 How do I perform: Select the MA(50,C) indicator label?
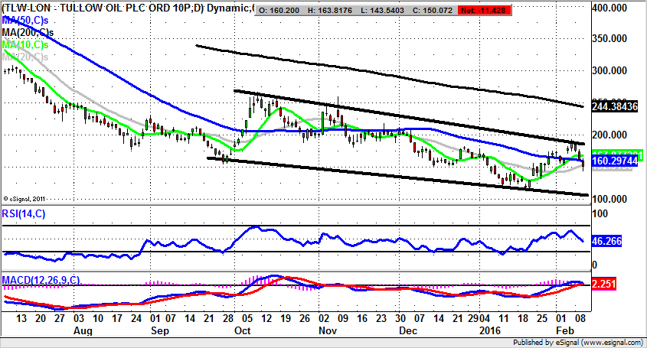[28, 22]
